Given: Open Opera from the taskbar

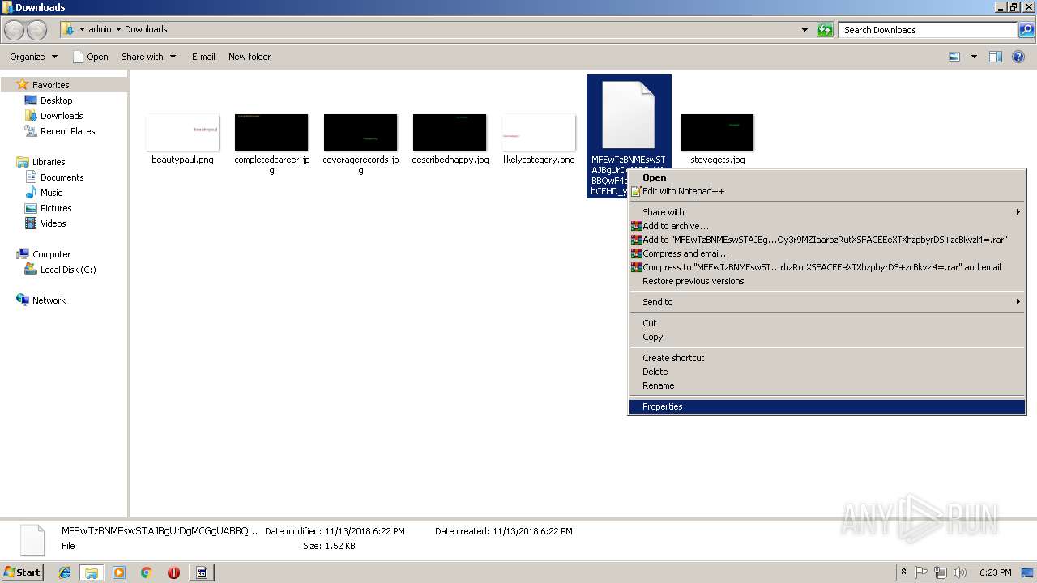Looking at the screenshot, I should pyautogui.click(x=173, y=572).
